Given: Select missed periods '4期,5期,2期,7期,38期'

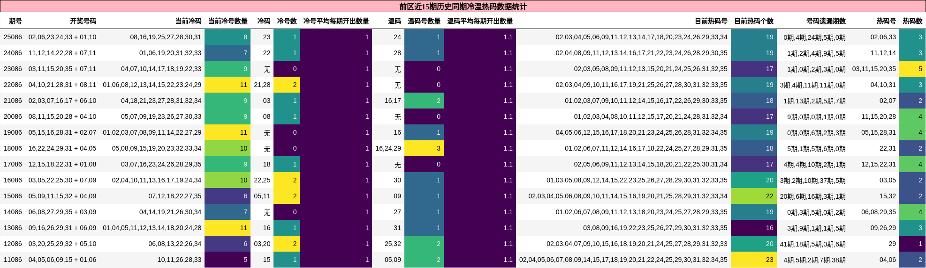Looking at the screenshot, I should point(814,260).
